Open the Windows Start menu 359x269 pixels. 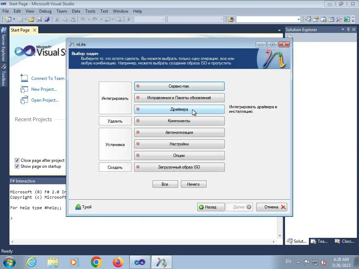(9, 262)
